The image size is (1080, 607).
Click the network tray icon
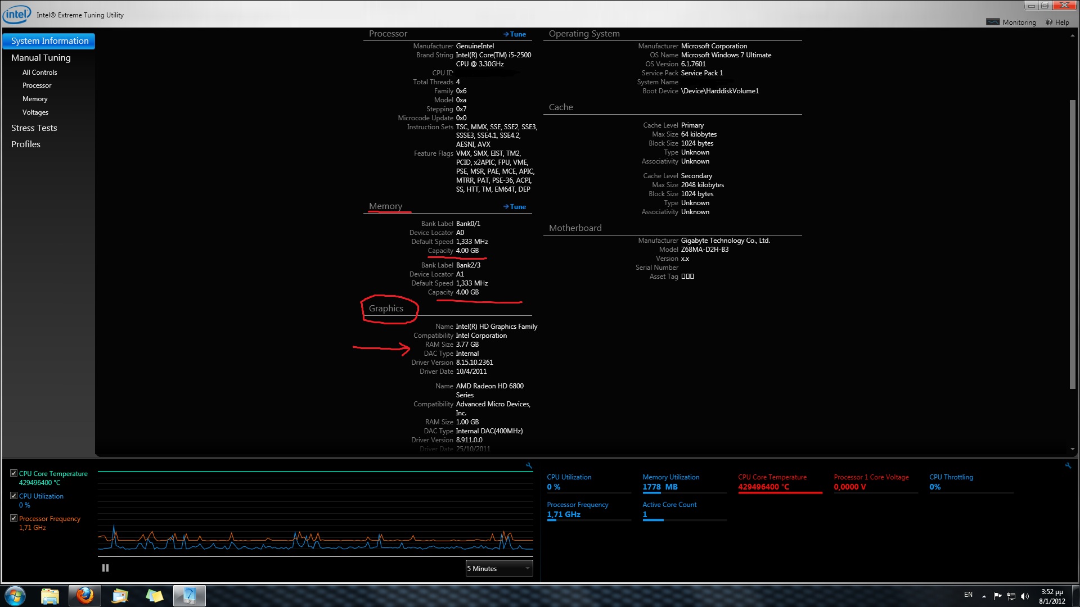click(x=1011, y=596)
